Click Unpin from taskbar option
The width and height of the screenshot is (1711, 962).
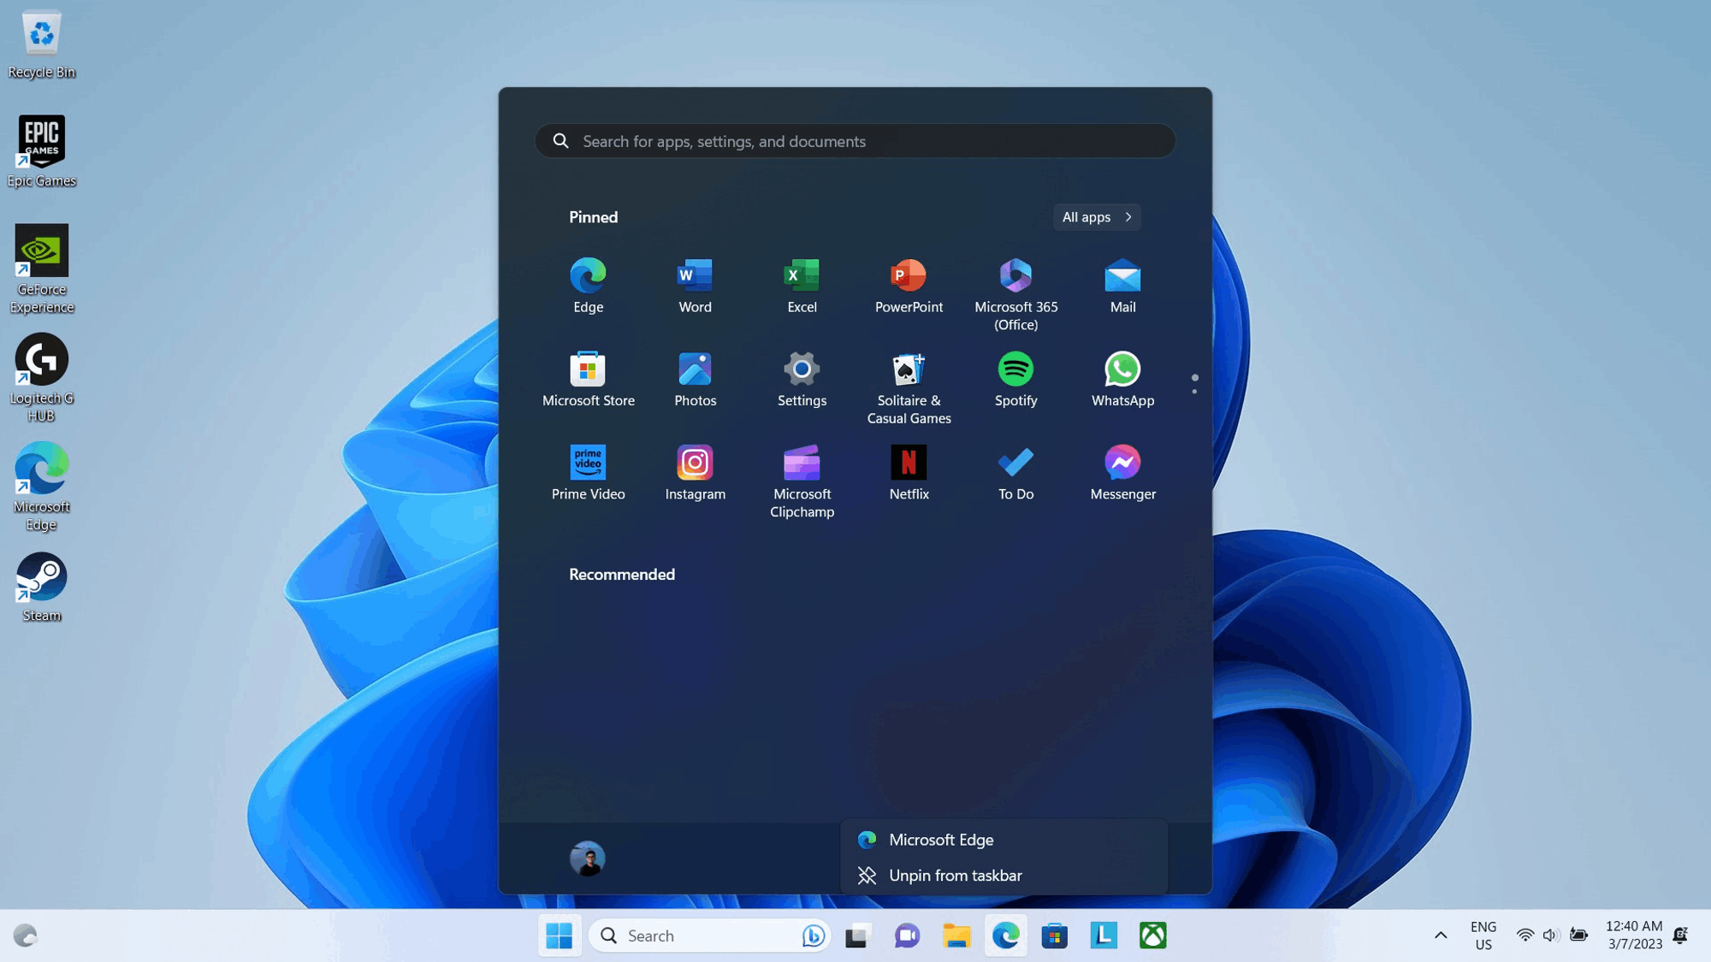tap(955, 876)
